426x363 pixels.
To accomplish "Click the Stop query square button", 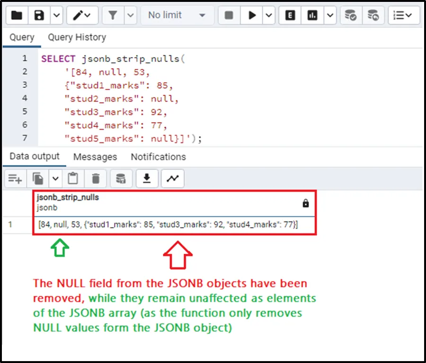I will coord(229,16).
